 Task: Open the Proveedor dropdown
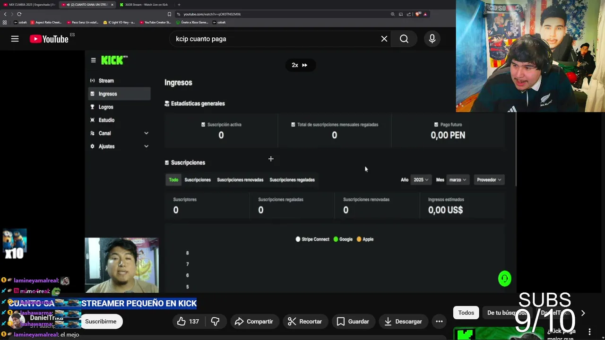pos(489,180)
